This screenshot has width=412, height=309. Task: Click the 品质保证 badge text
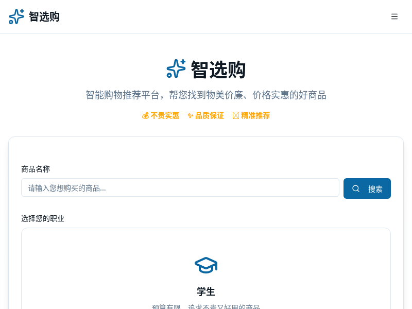click(x=210, y=115)
